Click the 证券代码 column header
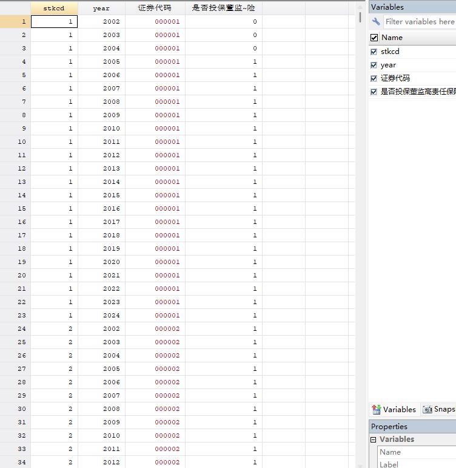Image resolution: width=456 pixels, height=468 pixels. (155, 8)
